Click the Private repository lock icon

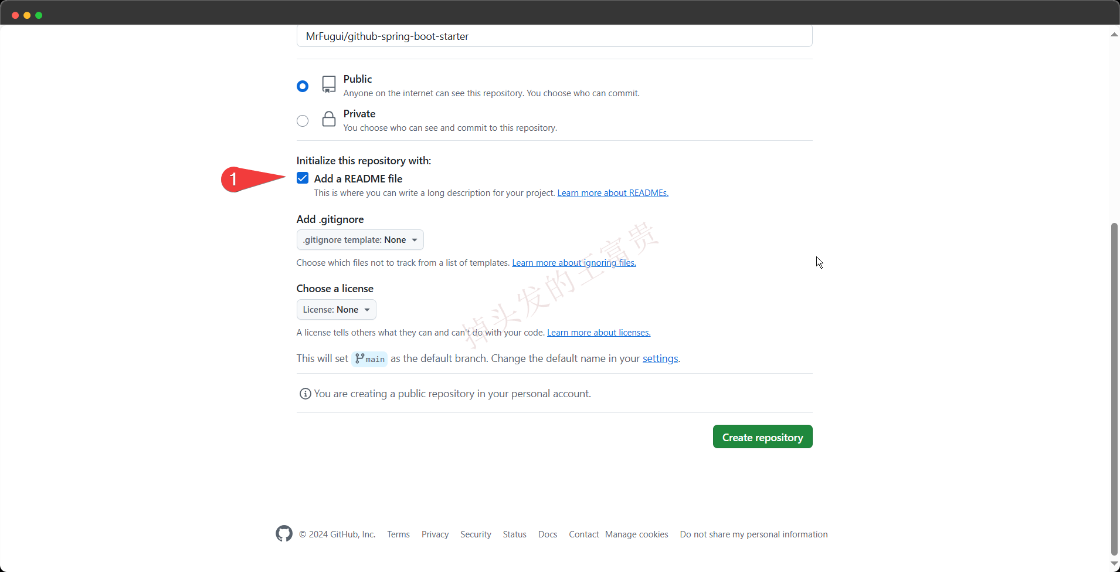click(x=329, y=119)
